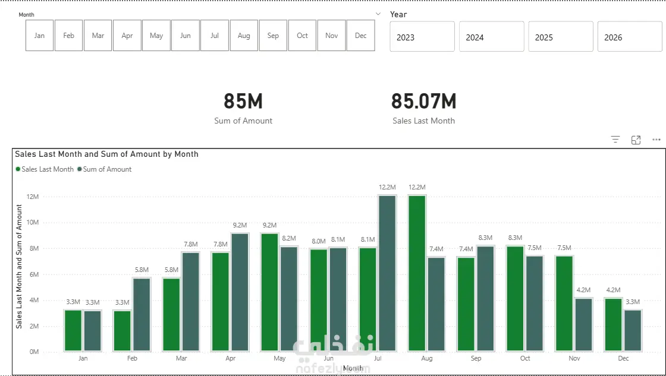The image size is (666, 376).
Task: Open the more options ellipsis
Action: click(x=656, y=140)
